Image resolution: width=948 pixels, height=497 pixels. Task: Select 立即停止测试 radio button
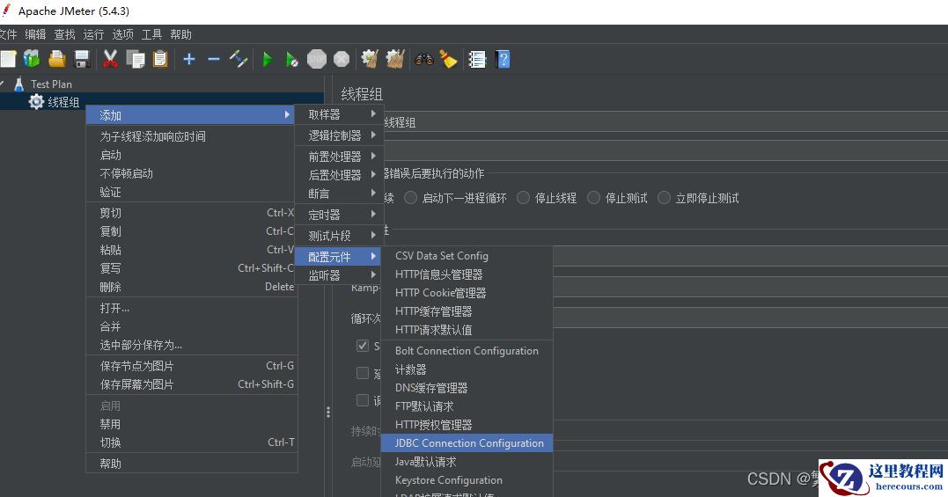(664, 197)
